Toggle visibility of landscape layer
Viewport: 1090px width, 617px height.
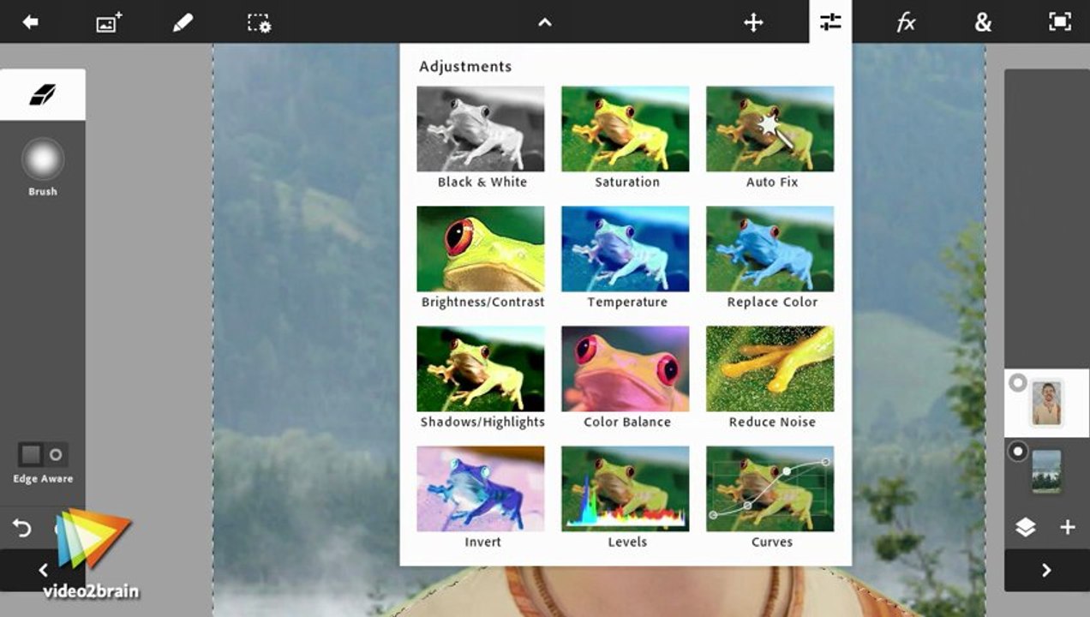click(x=1017, y=452)
